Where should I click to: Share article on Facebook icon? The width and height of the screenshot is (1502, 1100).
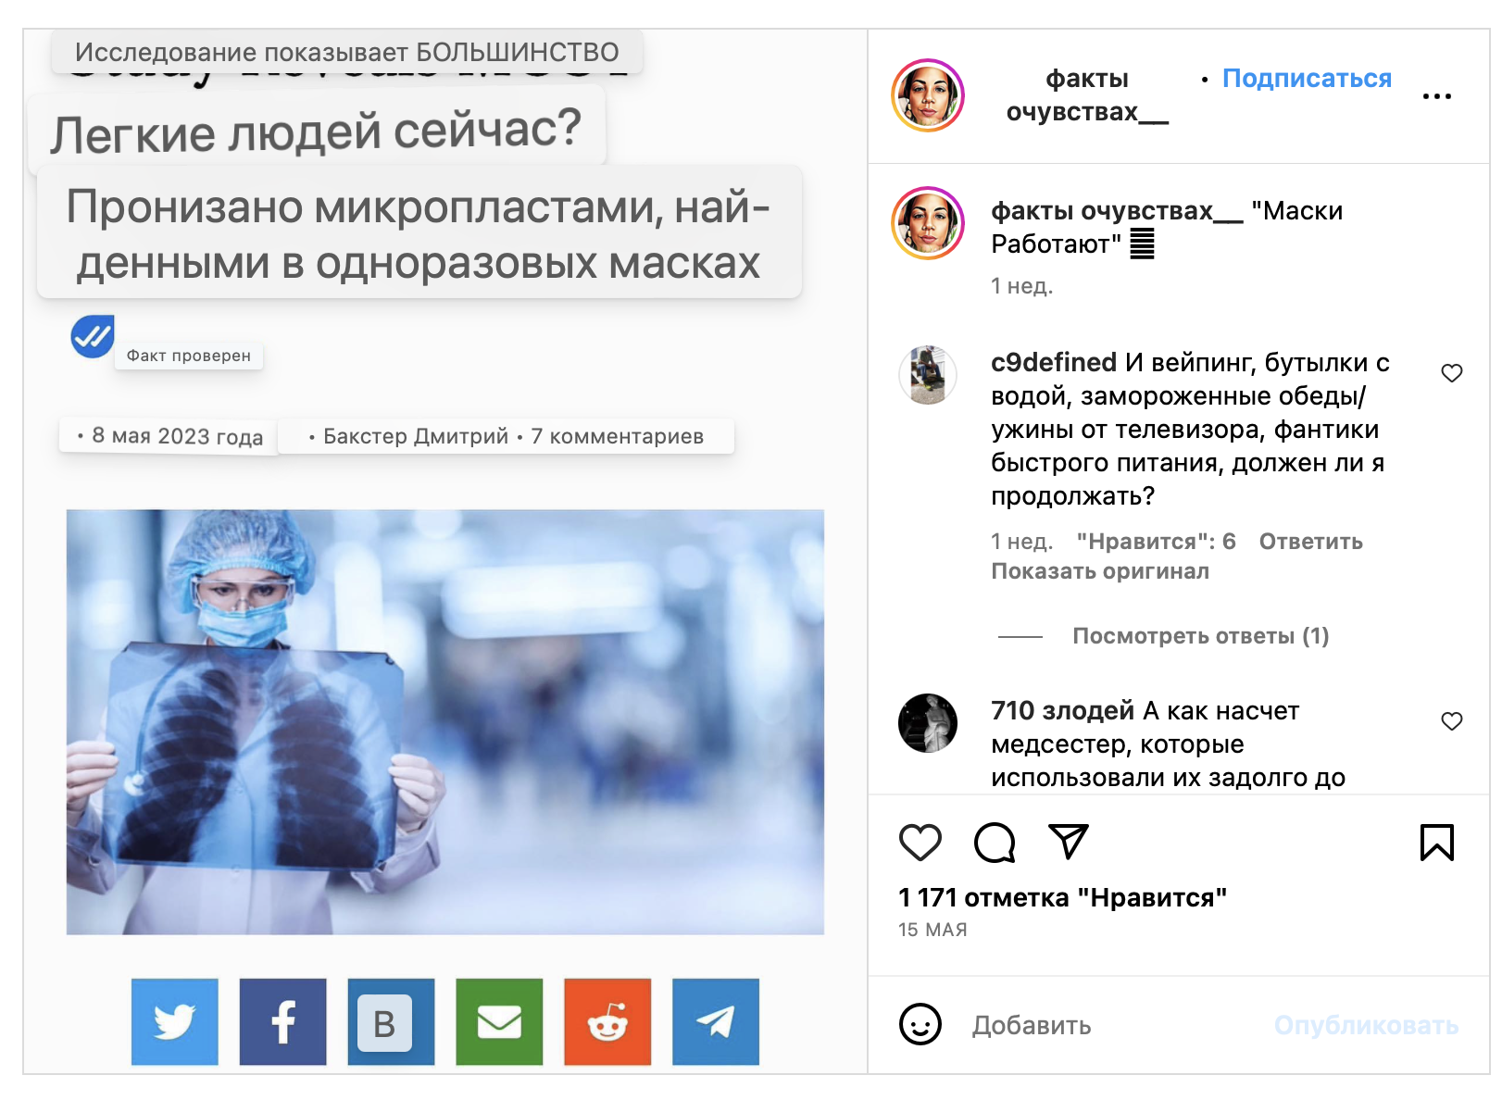pos(283,1022)
